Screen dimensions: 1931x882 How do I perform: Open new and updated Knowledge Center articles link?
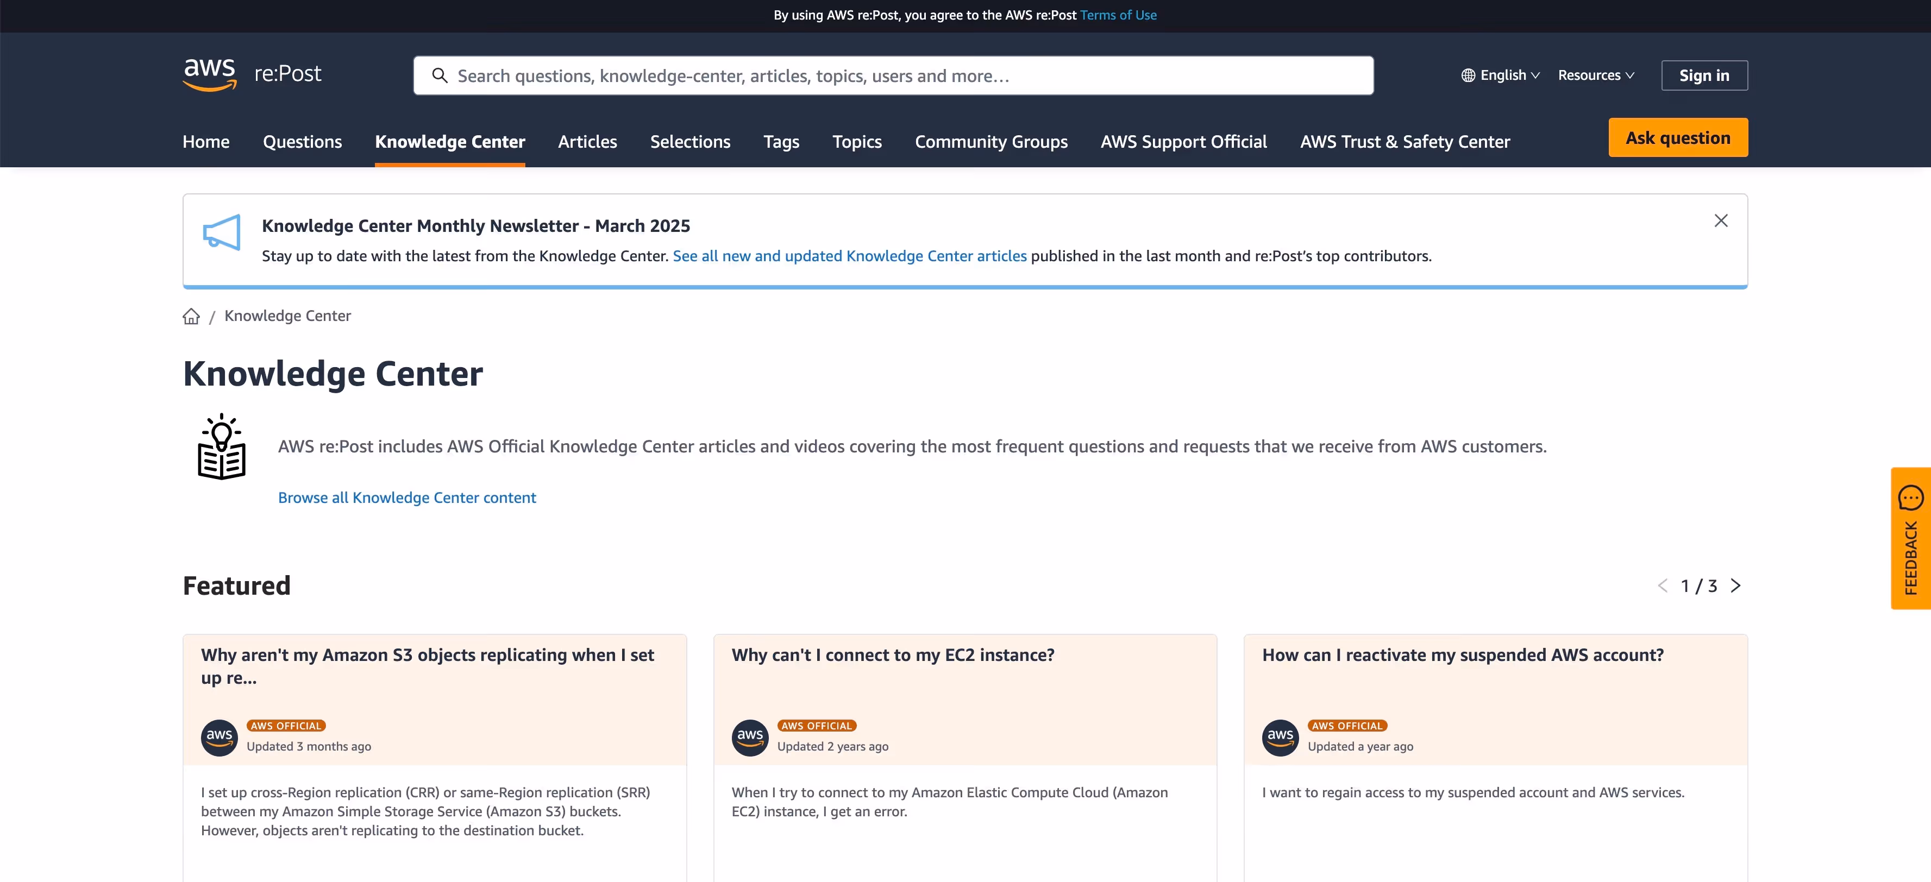pyautogui.click(x=849, y=256)
